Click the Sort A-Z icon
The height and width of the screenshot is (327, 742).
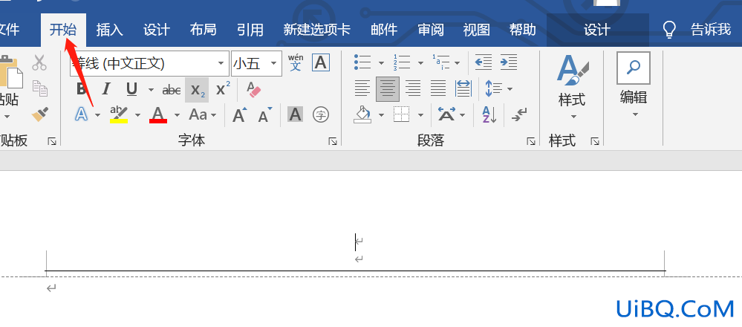[489, 114]
